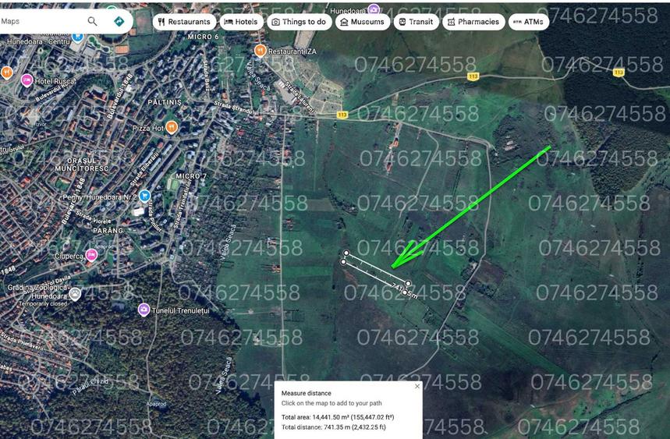The width and height of the screenshot is (670, 439).
Task: Click road 113 shield at top center
Action: point(473,76)
